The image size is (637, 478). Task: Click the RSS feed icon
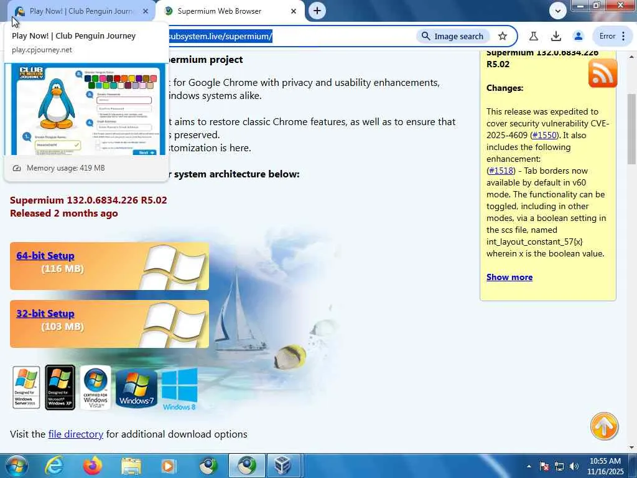602,73
